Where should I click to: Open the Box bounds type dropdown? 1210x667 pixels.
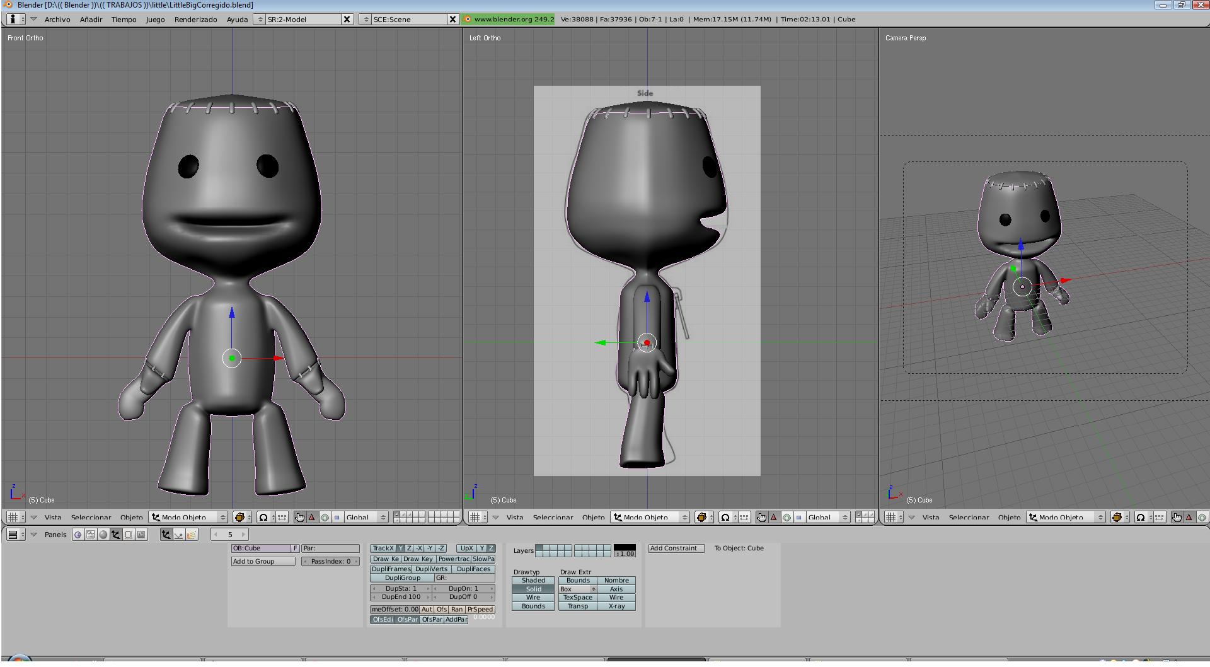[578, 589]
